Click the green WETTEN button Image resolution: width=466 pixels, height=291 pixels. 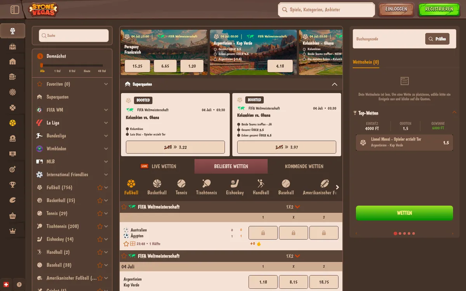(404, 213)
